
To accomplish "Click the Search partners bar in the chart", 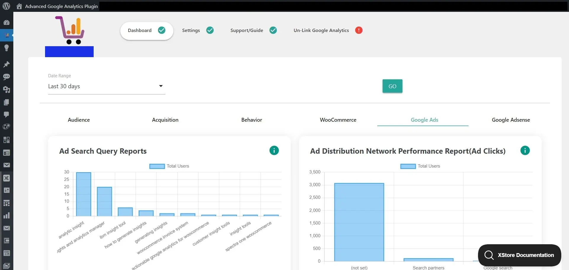I will (x=429, y=260).
